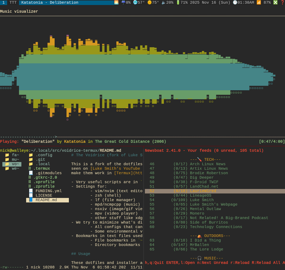Click the battery icon showing 71%
This screenshot has height=270, width=285.
[178, 3]
